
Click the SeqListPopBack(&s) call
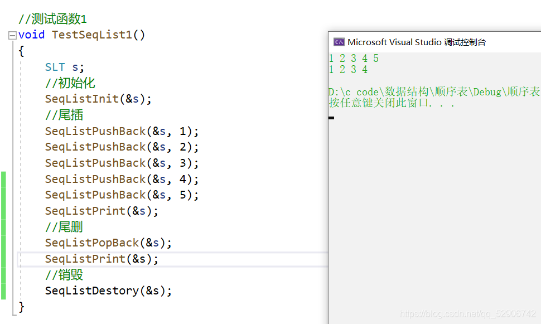tap(108, 243)
